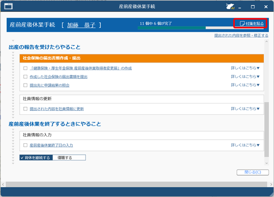Screen dimensions: 274x197
Task: Click 付箋を貼る link
Action: click(254, 24)
